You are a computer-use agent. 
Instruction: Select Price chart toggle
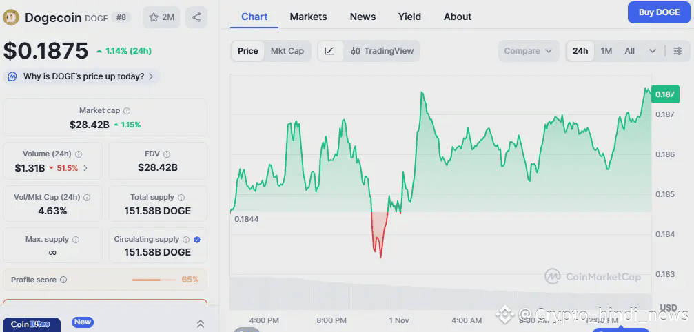pyautogui.click(x=248, y=51)
